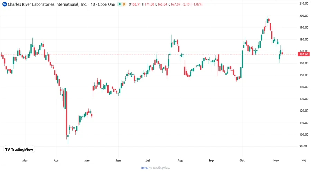311x172 pixels.
Task: Click the orange D delayed-data indicator
Action: [124, 4]
